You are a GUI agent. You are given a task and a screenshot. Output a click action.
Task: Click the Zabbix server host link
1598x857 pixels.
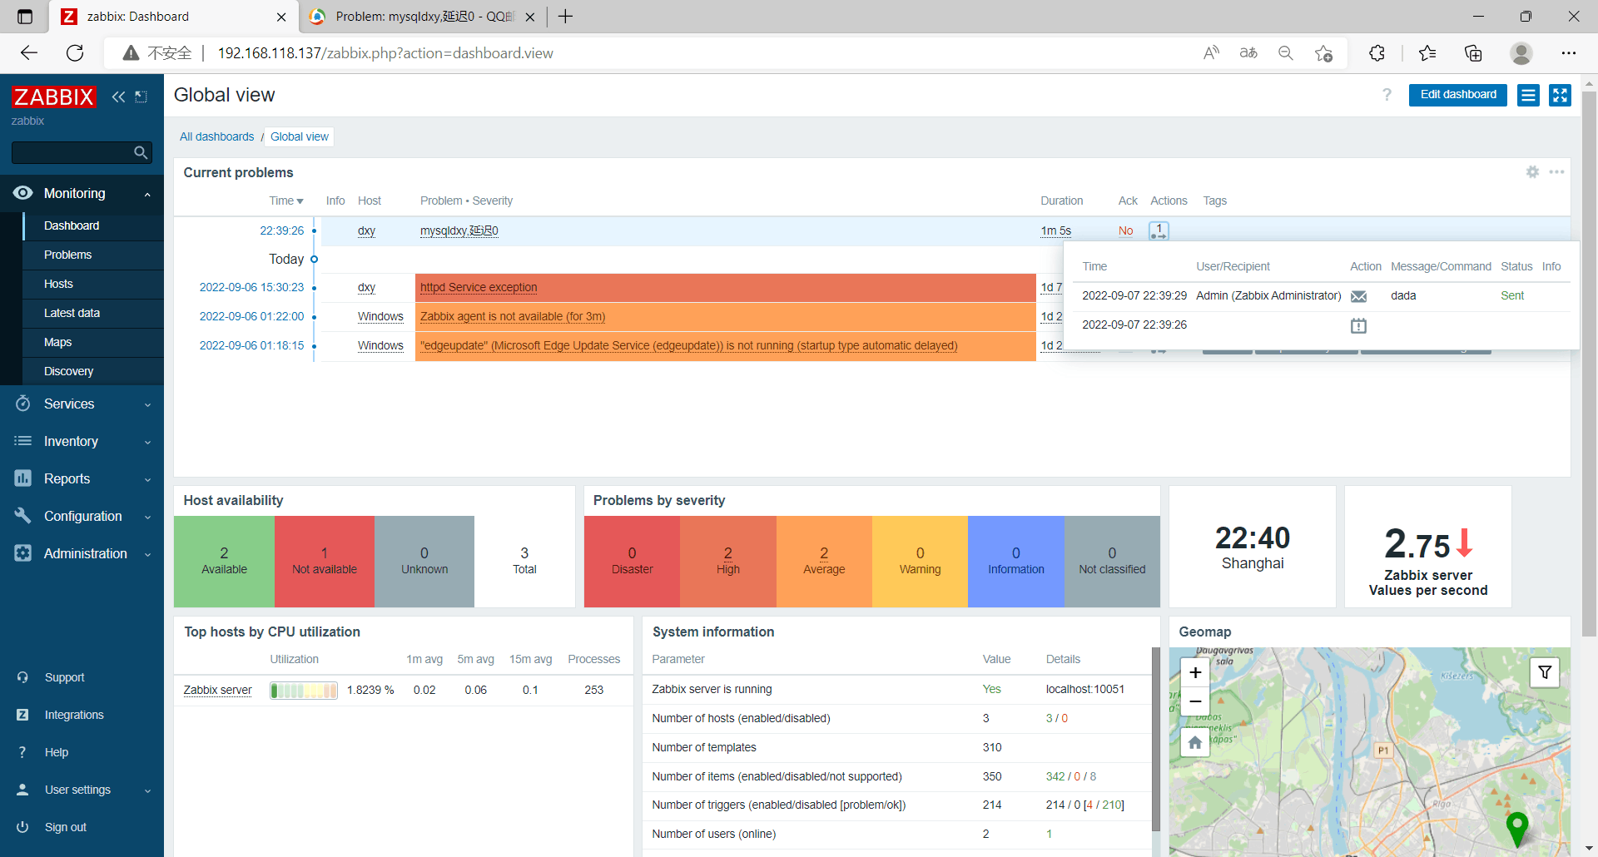(217, 690)
